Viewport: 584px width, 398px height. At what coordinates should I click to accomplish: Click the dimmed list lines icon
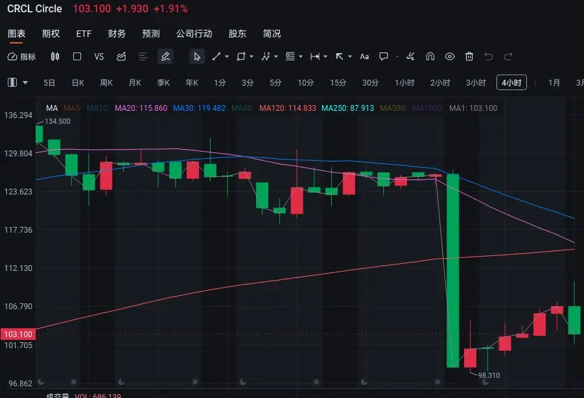click(x=143, y=56)
